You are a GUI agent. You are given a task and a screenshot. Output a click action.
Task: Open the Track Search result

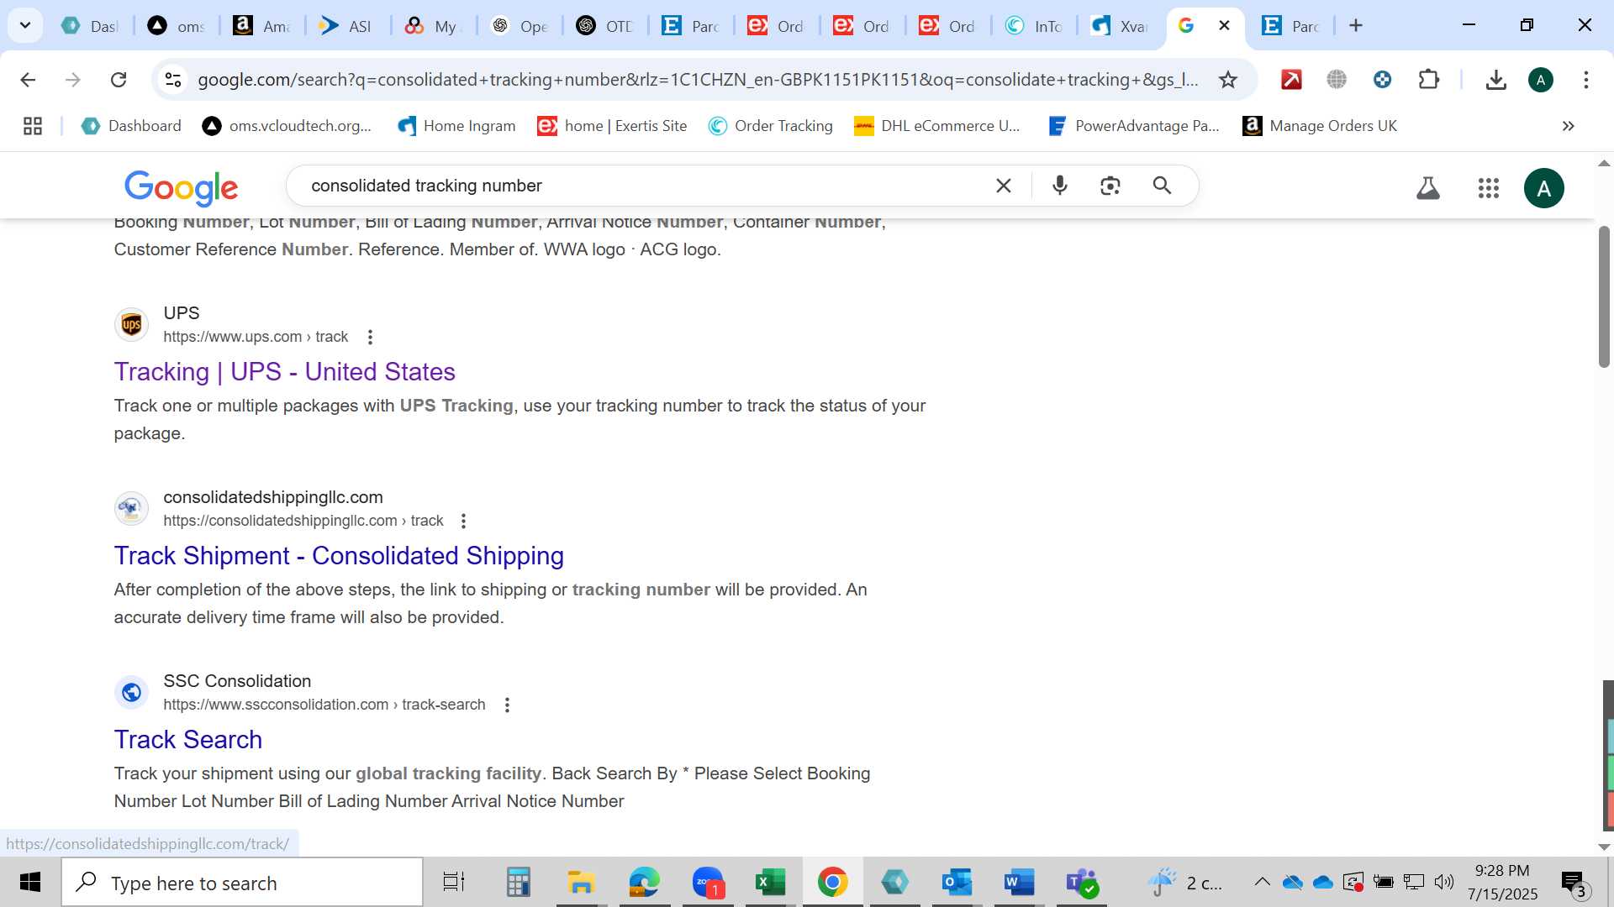188,740
